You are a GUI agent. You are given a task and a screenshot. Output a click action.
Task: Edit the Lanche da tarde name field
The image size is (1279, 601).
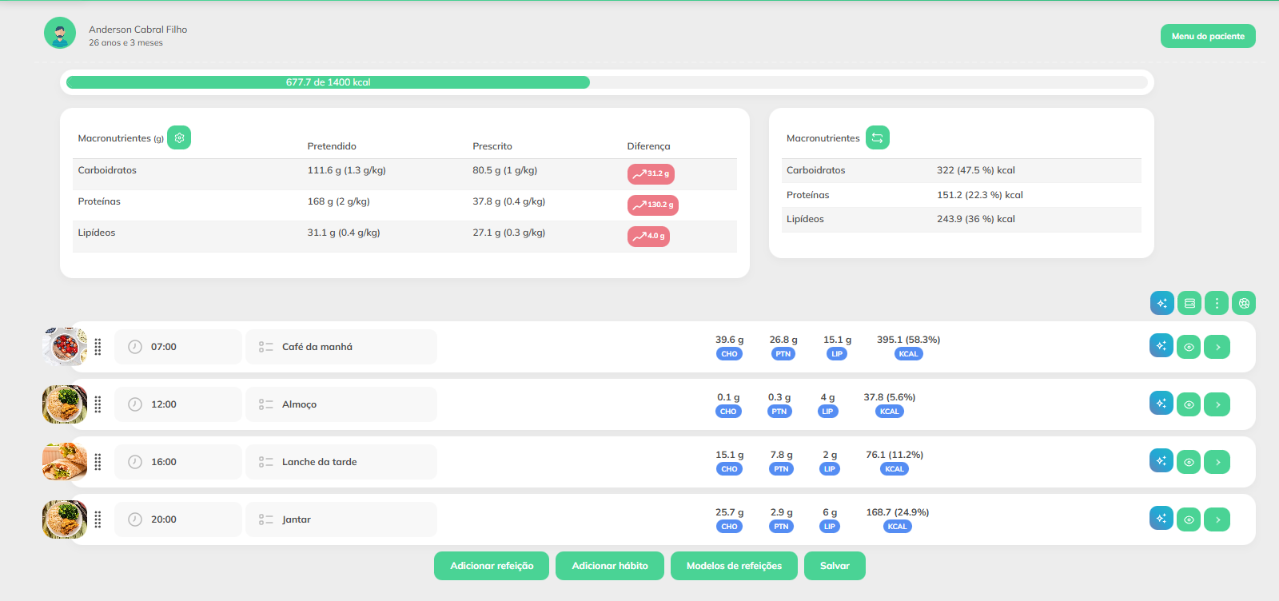coord(341,462)
